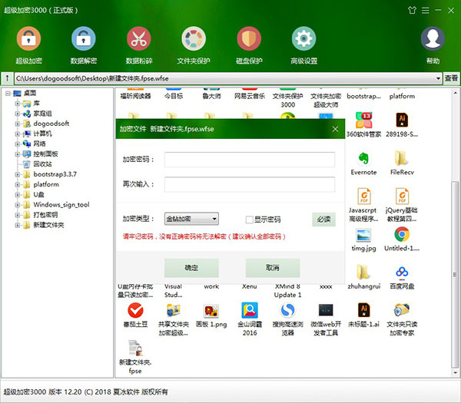Select U盘 folder in the tree
Viewport: 461px width, 403px height.
[39, 195]
